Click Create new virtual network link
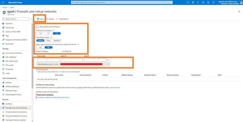 pyautogui.click(x=69, y=72)
